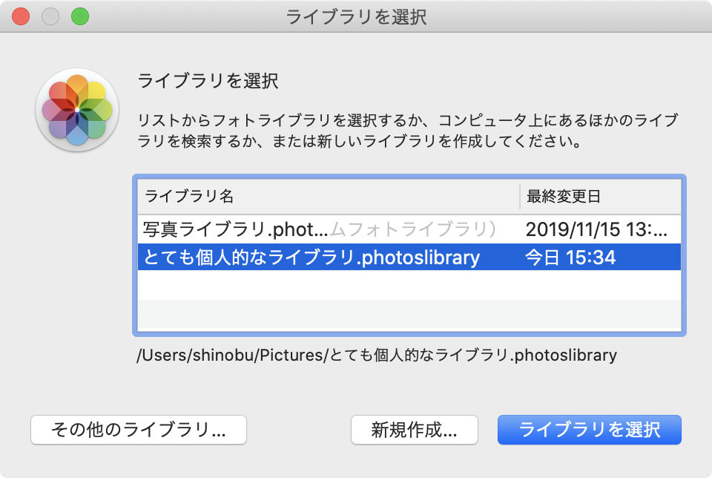Click the green zoom window button

tap(80, 17)
